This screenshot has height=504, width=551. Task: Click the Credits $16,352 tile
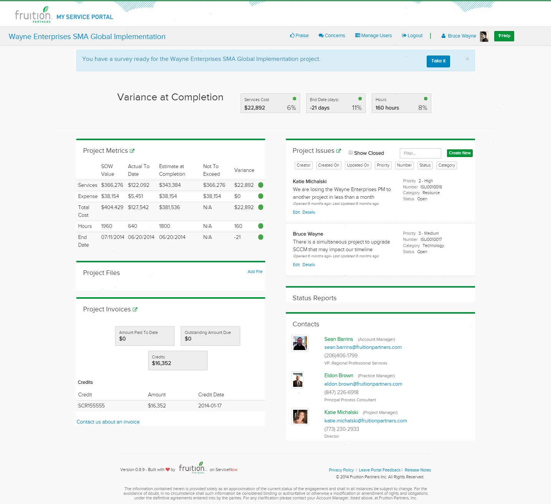pos(178,360)
